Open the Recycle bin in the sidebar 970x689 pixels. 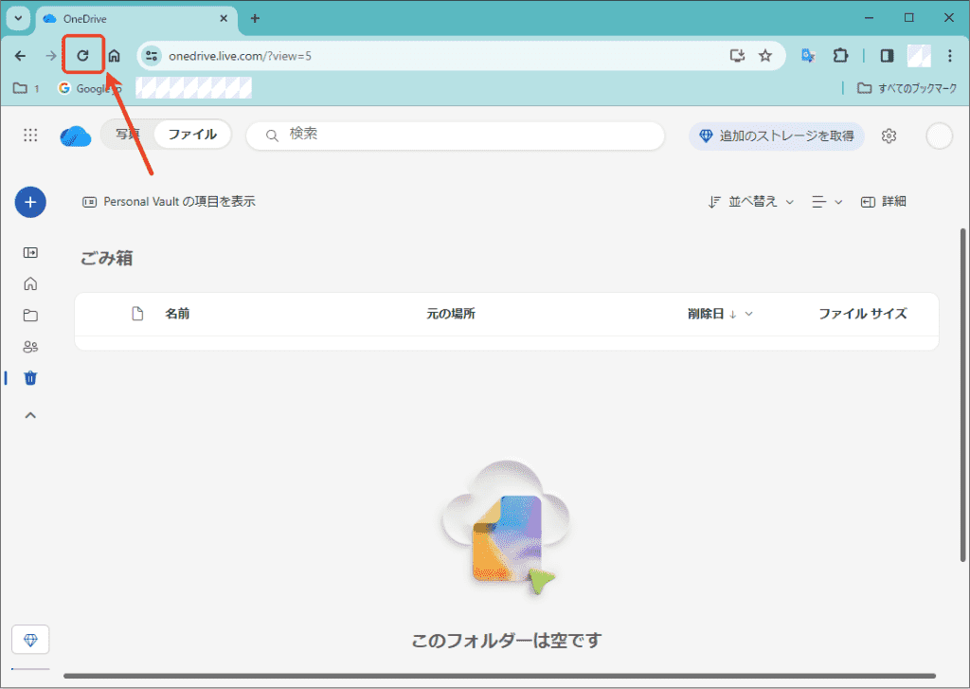point(30,378)
